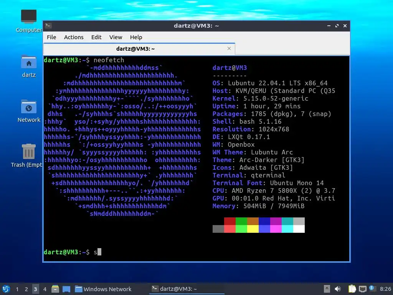
Task: Click the show desktop panel icon
Action: [66, 289]
